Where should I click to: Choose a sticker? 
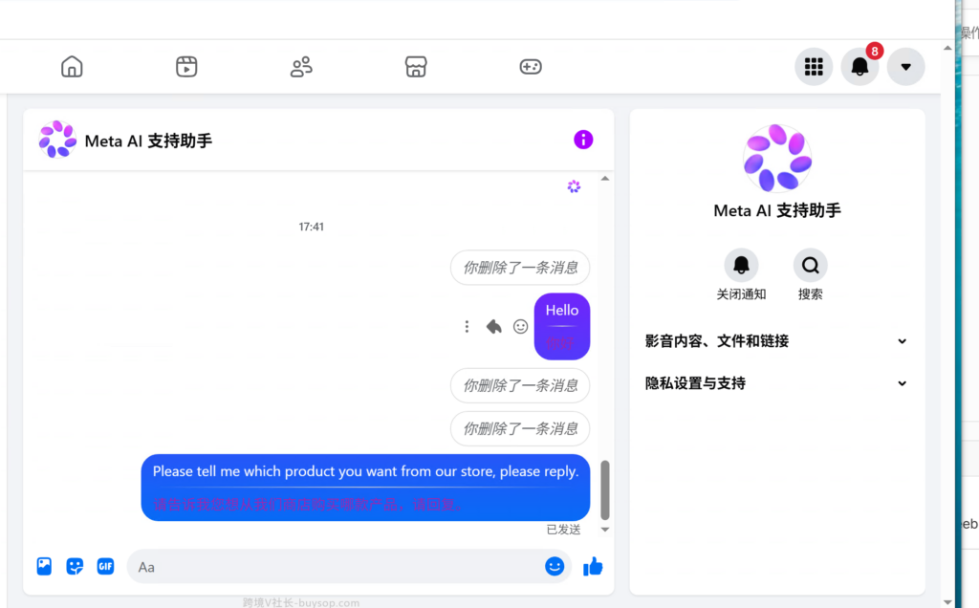pyautogui.click(x=75, y=566)
